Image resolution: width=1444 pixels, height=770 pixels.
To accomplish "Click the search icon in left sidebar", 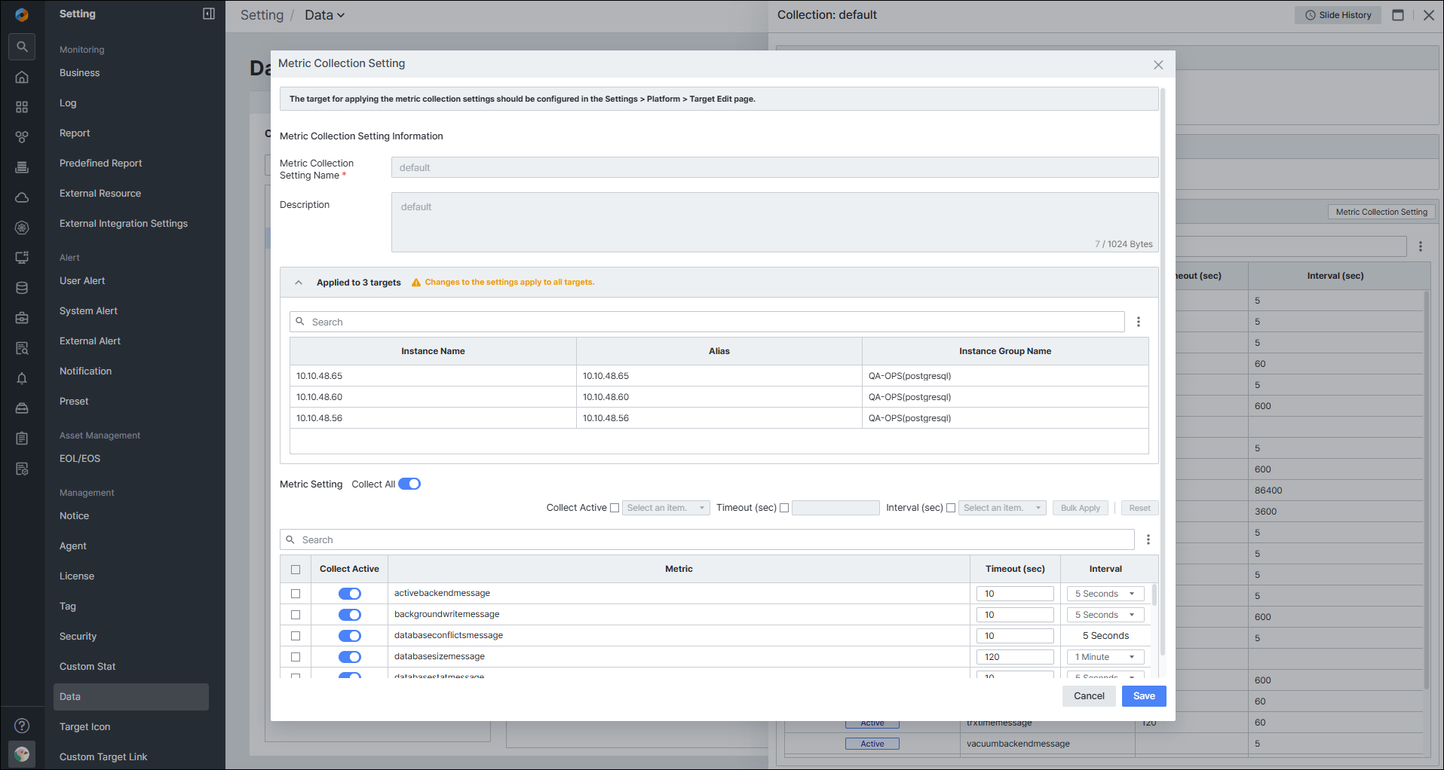I will pyautogui.click(x=22, y=47).
